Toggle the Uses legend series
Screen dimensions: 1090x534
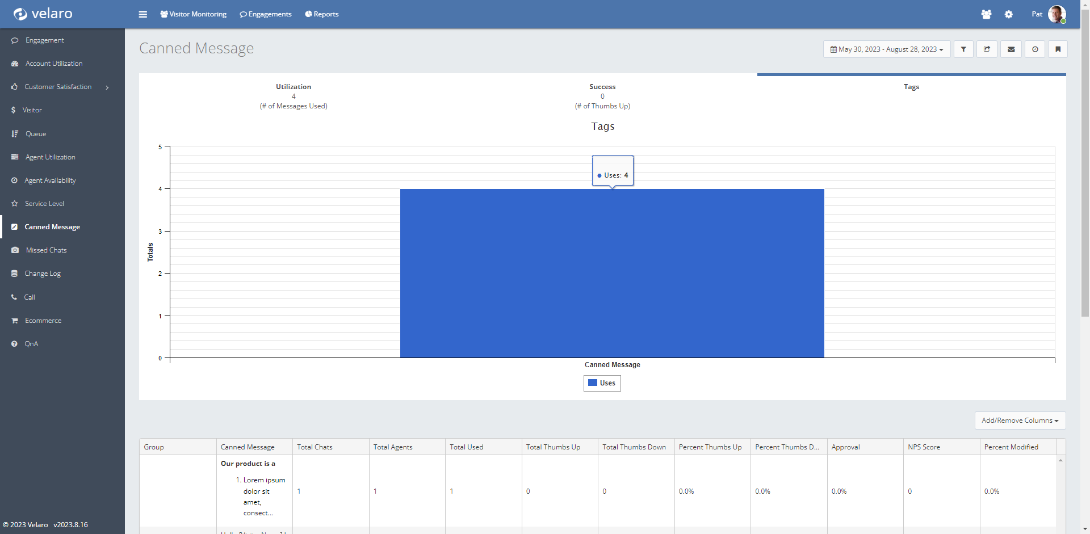[602, 383]
